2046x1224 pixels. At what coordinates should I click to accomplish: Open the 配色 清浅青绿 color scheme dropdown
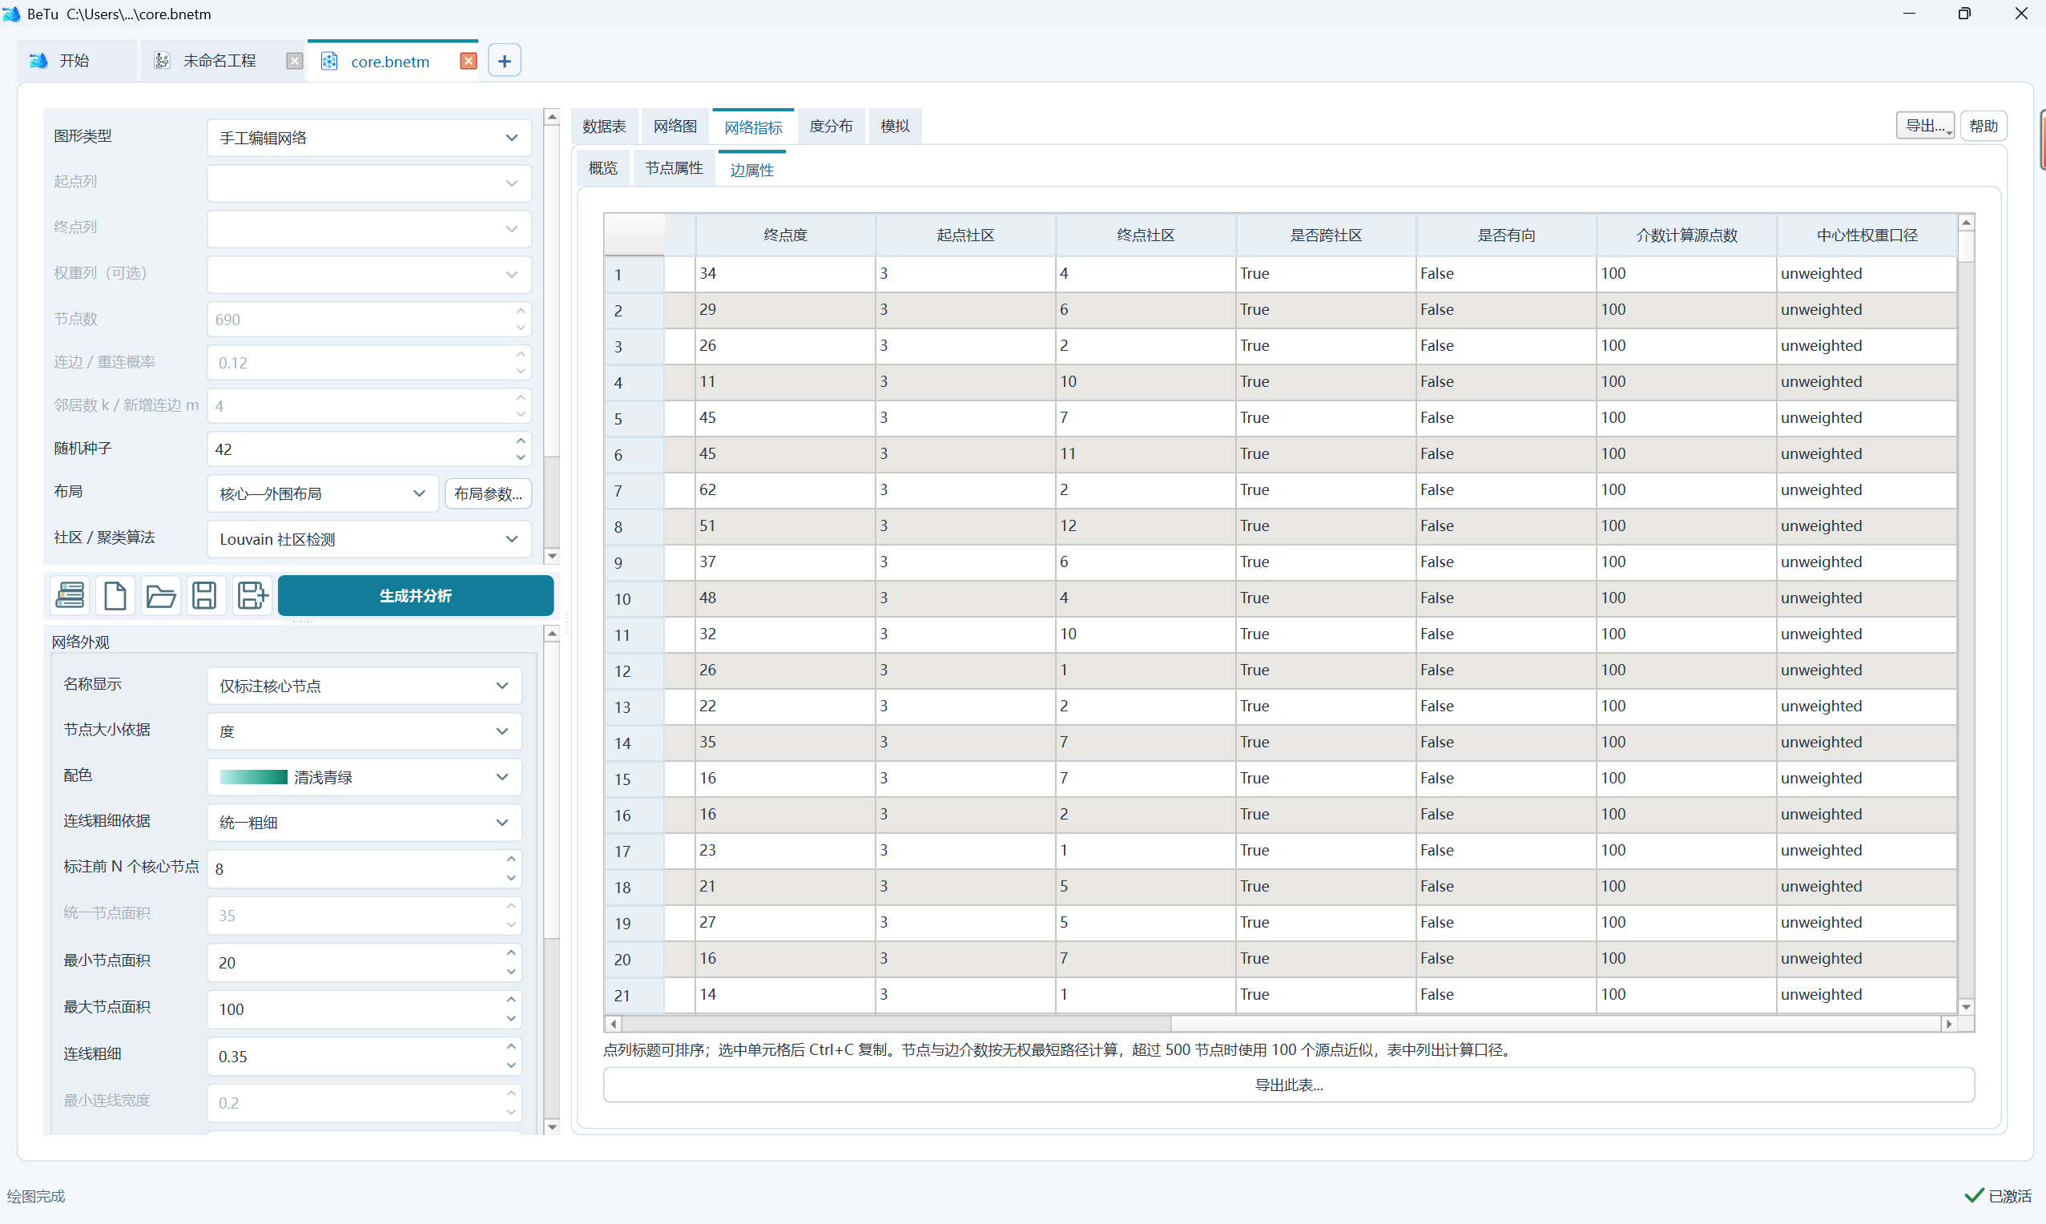coord(364,777)
